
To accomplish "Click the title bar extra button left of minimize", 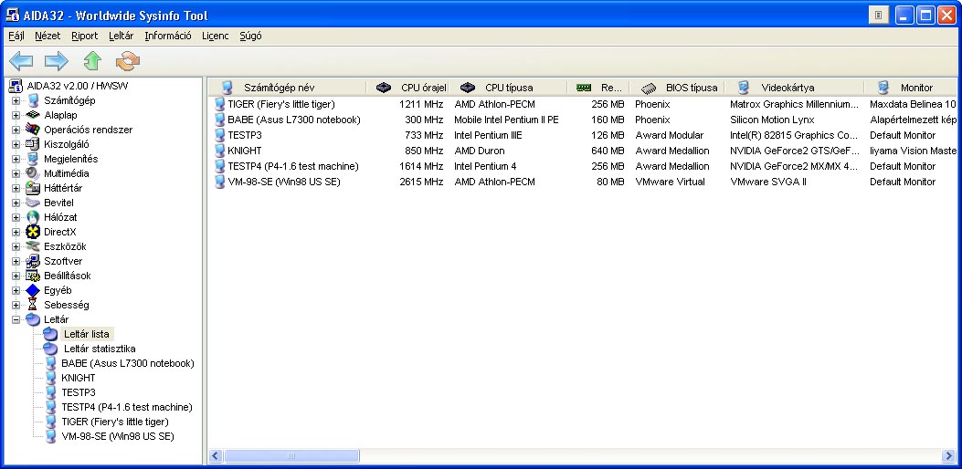I will click(879, 16).
